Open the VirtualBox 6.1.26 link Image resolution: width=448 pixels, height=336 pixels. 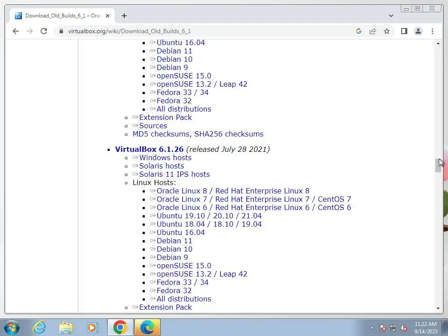[149, 149]
